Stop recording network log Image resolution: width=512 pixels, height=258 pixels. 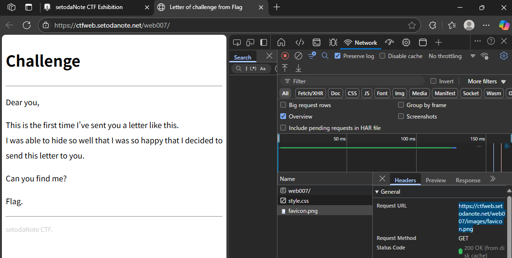tap(285, 56)
